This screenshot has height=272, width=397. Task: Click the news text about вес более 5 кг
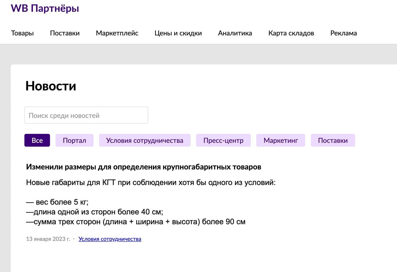coord(57,202)
